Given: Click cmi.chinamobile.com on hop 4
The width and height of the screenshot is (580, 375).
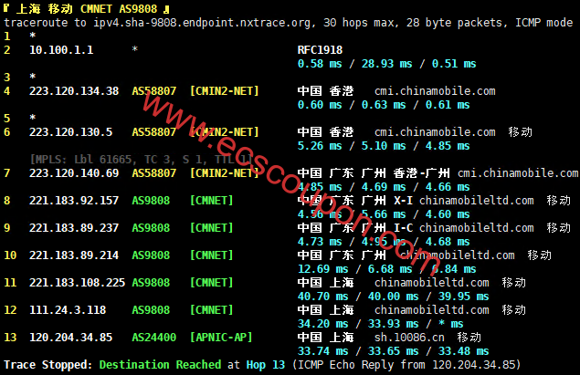Looking at the screenshot, I should tap(435, 91).
